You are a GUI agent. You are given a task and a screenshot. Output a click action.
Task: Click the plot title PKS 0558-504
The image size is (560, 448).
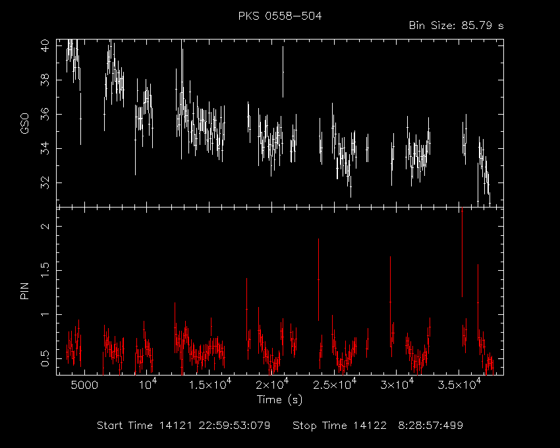coord(280,16)
